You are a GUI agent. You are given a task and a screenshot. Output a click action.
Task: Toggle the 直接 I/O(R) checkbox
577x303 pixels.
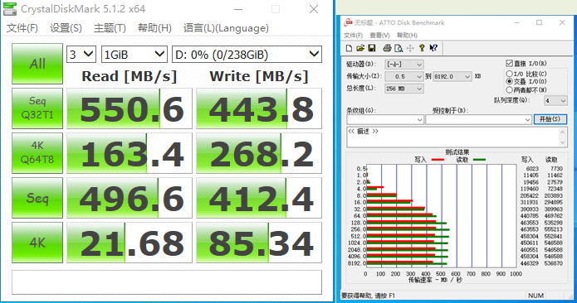point(509,63)
